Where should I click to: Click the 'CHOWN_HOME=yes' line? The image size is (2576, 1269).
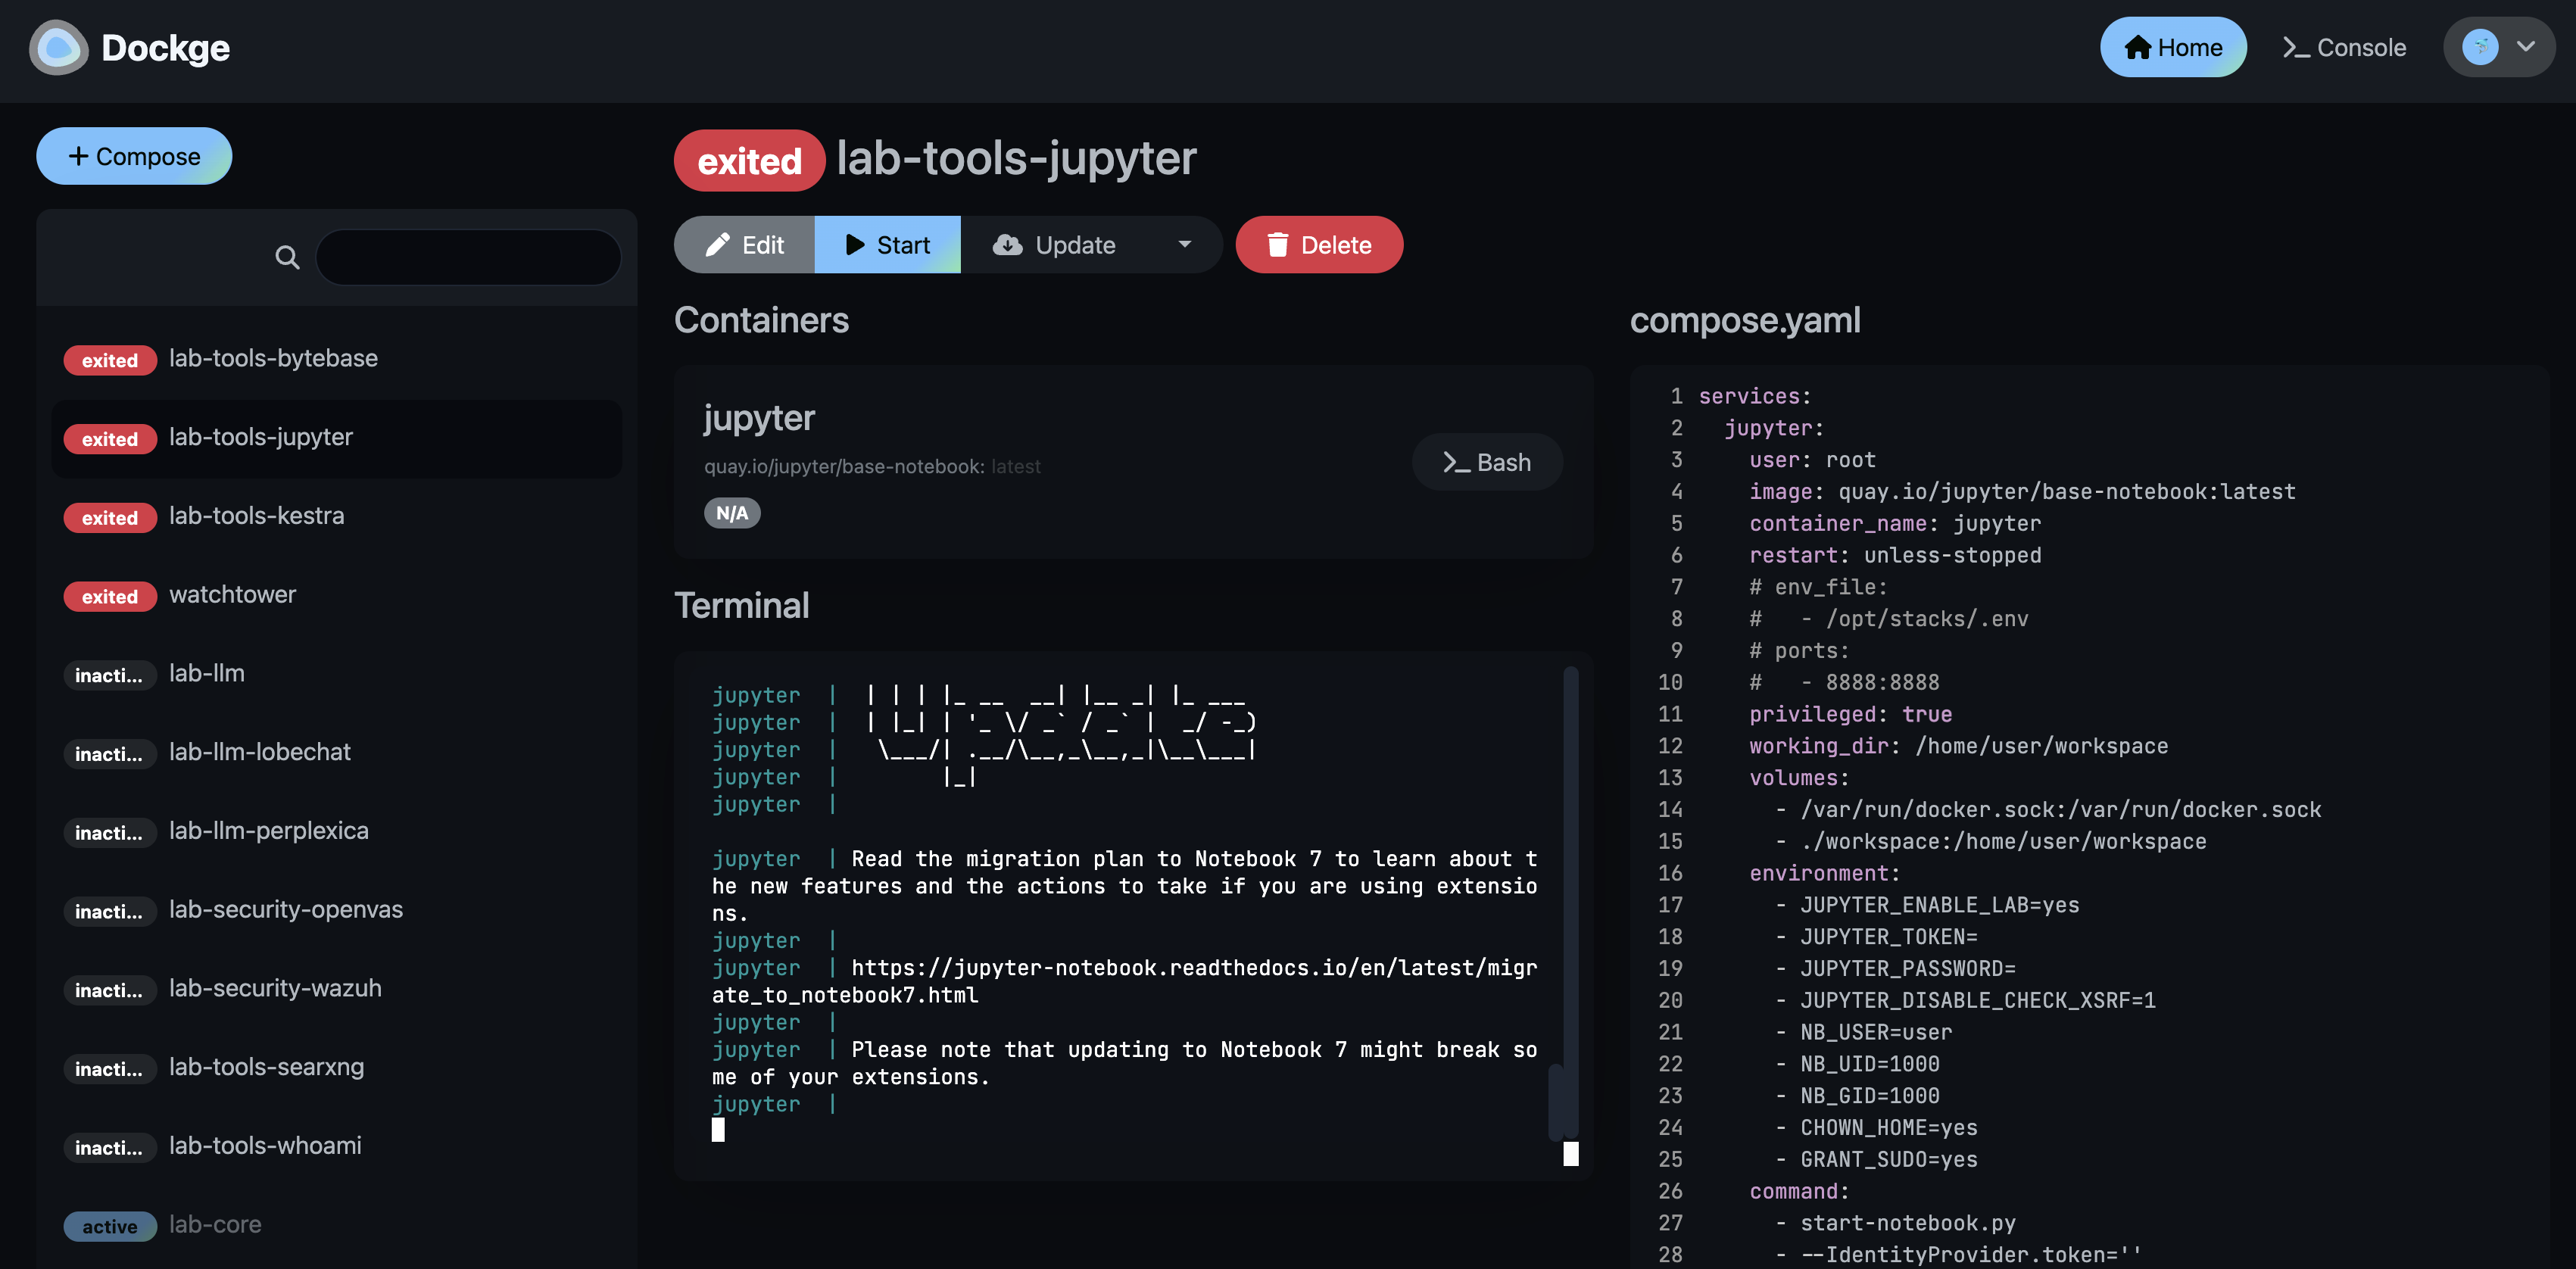click(1888, 1127)
